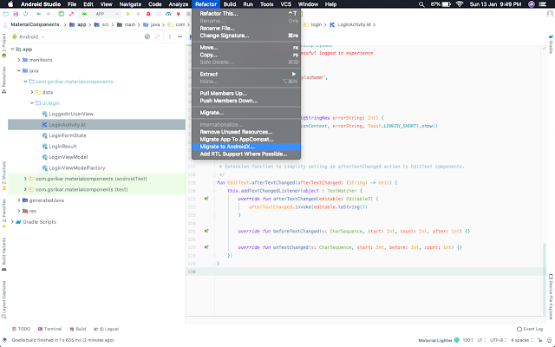Click the Profile app gauge icon
The width and height of the screenshot is (555, 347).
tap(168, 14)
